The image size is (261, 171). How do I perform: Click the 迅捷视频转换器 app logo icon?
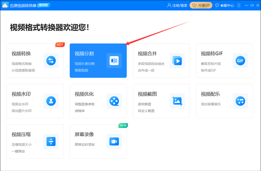click(x=5, y=6)
